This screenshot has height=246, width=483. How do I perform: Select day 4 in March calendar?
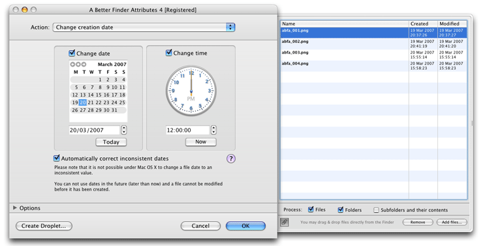pyautogui.click(x=123, y=80)
